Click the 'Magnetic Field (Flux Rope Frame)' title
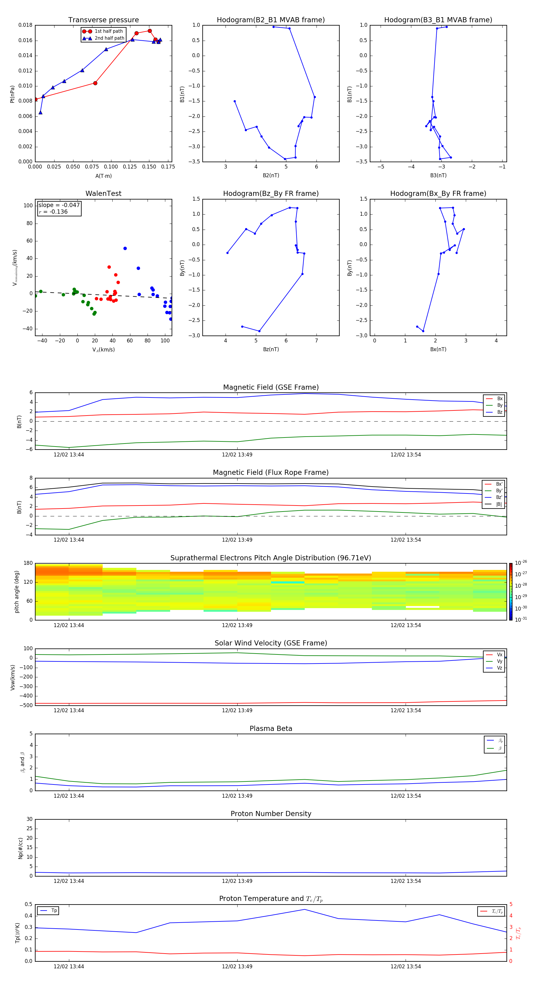This screenshot has height=993, width=542. click(271, 473)
